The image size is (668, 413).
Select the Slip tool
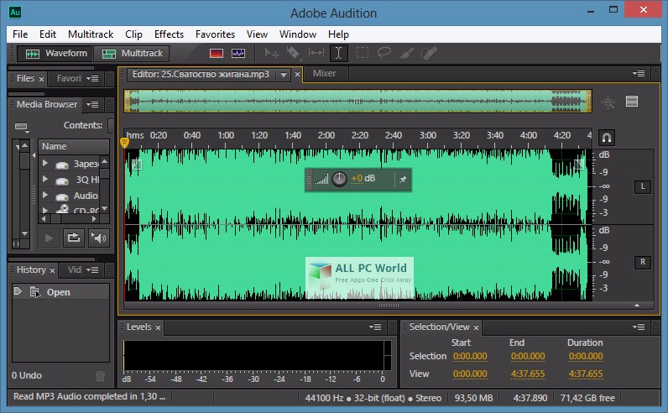pyautogui.click(x=316, y=53)
